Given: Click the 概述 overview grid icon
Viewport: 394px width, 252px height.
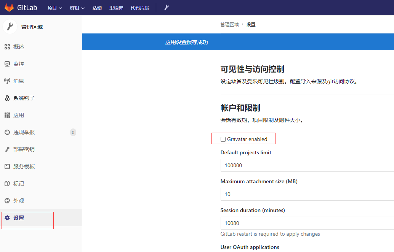Looking at the screenshot, I should 7,47.
